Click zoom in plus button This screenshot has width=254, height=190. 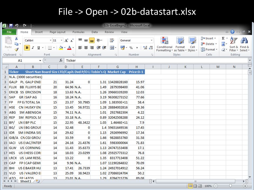245,186
